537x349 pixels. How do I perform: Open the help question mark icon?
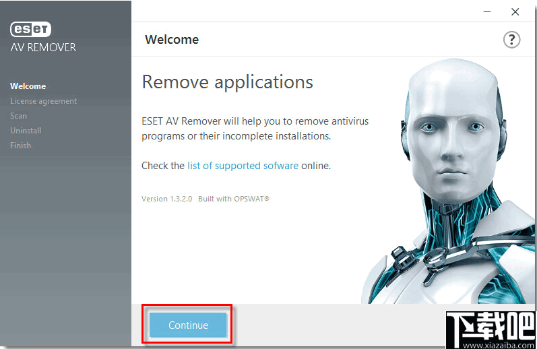511,40
